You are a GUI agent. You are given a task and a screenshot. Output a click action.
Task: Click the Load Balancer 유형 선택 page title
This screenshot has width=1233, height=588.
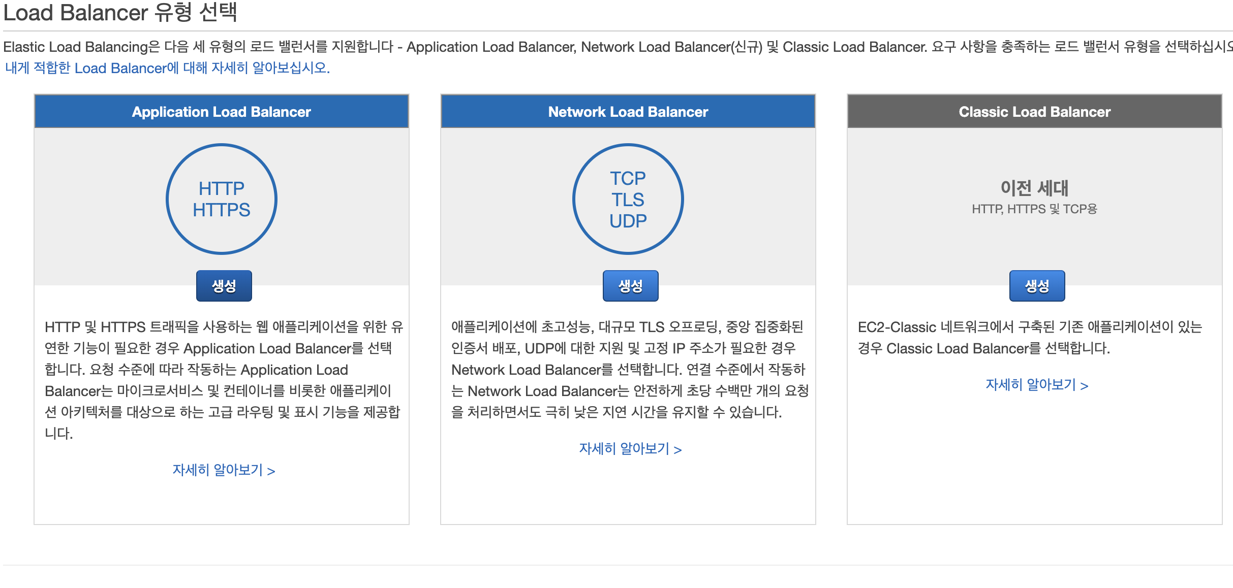[x=120, y=12]
